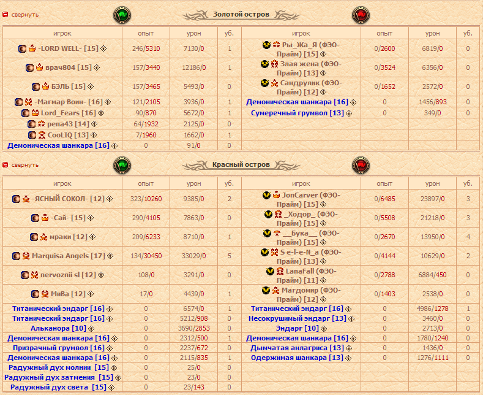Select experience value 246/5310

click(146, 48)
